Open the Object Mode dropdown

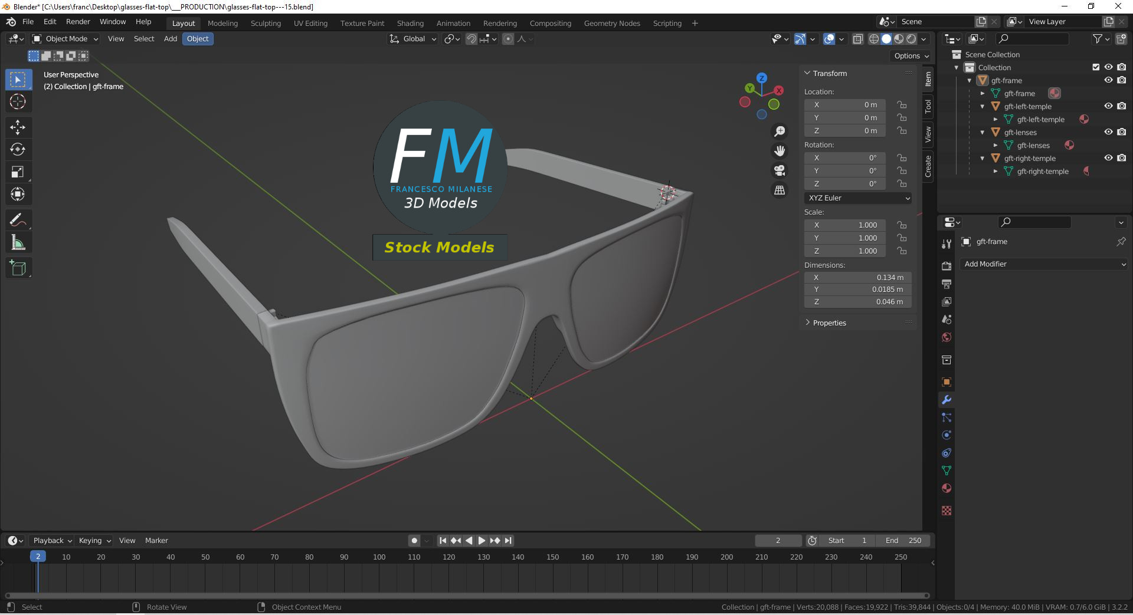click(x=65, y=39)
